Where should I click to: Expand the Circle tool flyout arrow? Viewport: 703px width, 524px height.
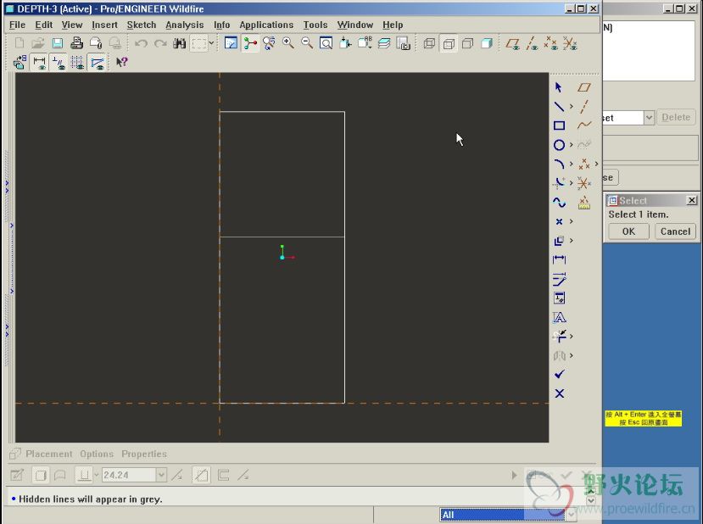(x=572, y=145)
